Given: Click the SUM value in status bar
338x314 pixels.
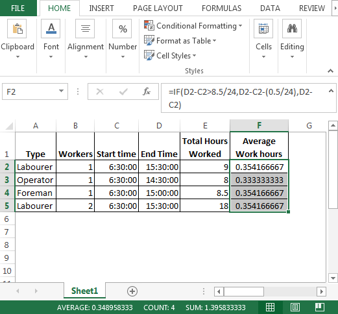Looking at the screenshot, I should (215, 308).
